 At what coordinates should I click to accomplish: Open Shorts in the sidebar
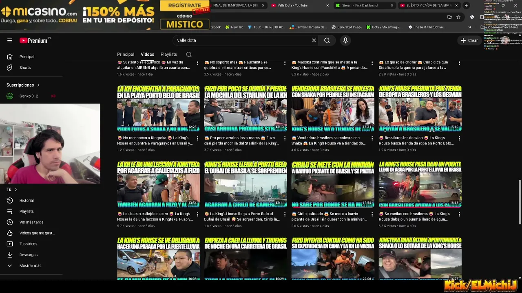click(25, 68)
